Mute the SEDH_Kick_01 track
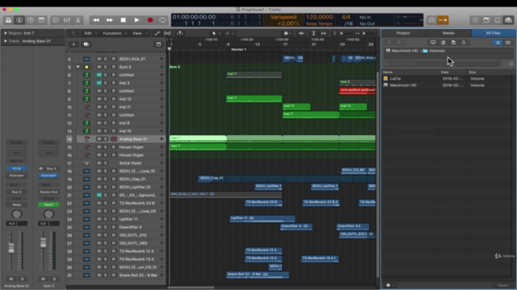This screenshot has width=517, height=290. click(x=99, y=59)
